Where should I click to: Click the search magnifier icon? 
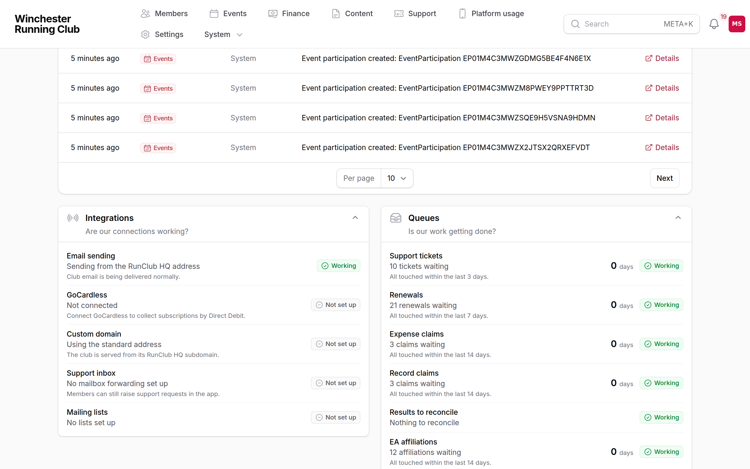point(575,24)
